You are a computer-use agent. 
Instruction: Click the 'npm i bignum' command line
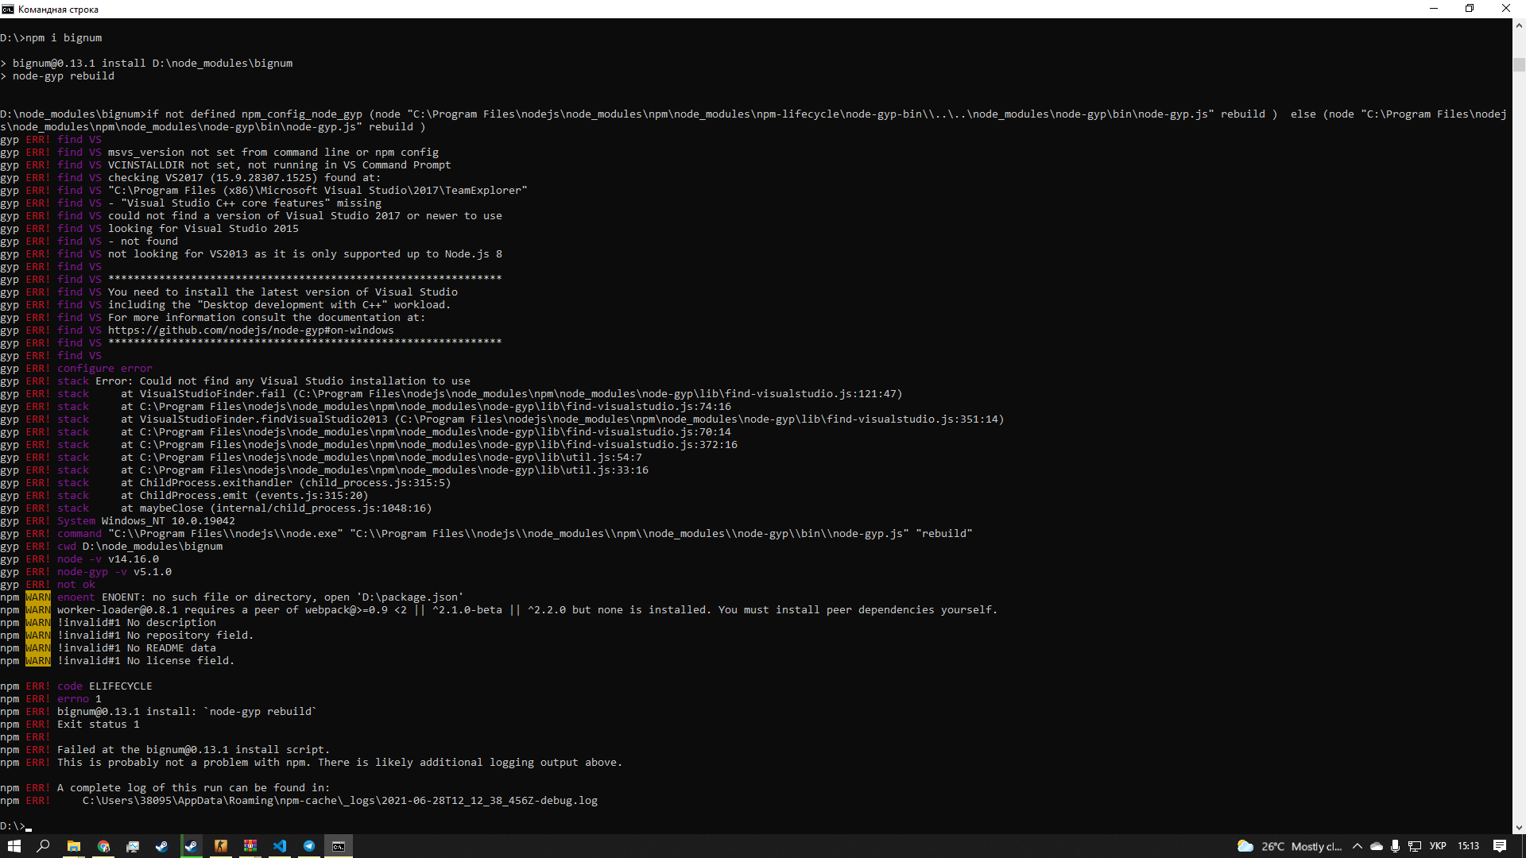tap(51, 38)
